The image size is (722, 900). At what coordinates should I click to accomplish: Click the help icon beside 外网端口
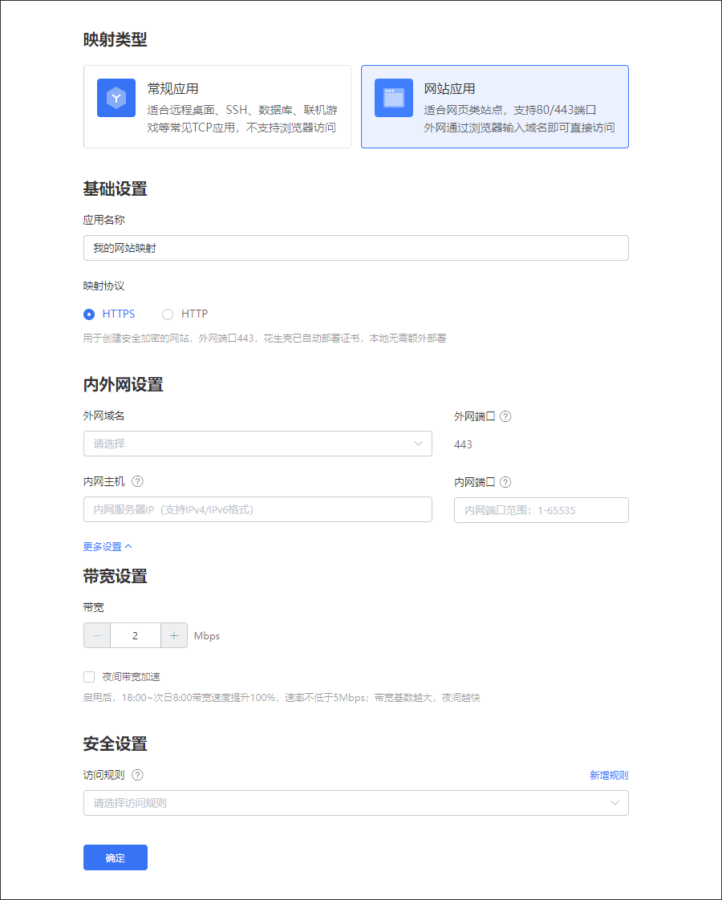(x=505, y=416)
